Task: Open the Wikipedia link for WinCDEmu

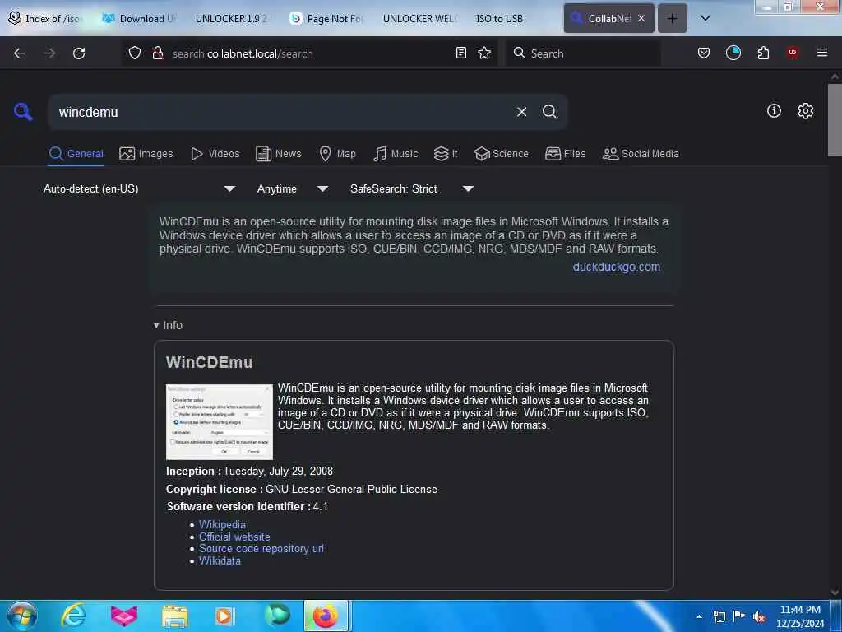Action: (x=222, y=524)
